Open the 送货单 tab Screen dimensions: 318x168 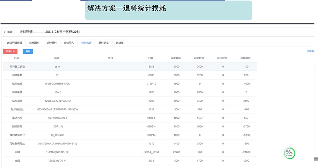pos(119,43)
